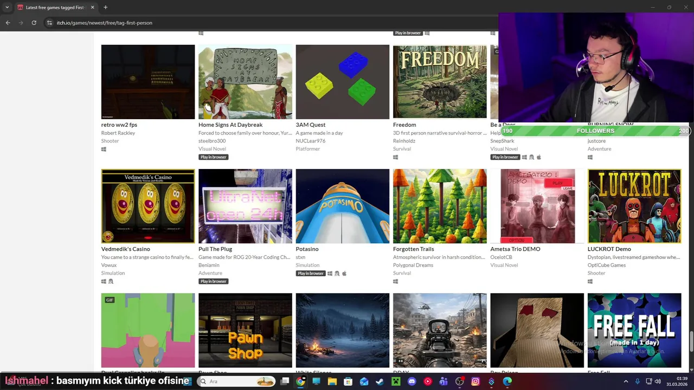Open the retro ww2 fps title link
This screenshot has height=390, width=694.
(x=119, y=125)
